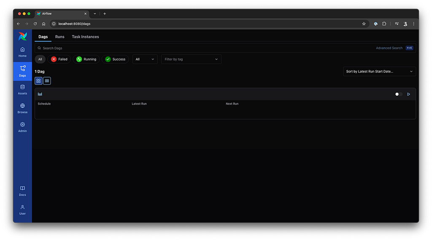Viewport: 432px width, 240px height.
Task: Go to Home in the sidebar
Action: tap(23, 52)
